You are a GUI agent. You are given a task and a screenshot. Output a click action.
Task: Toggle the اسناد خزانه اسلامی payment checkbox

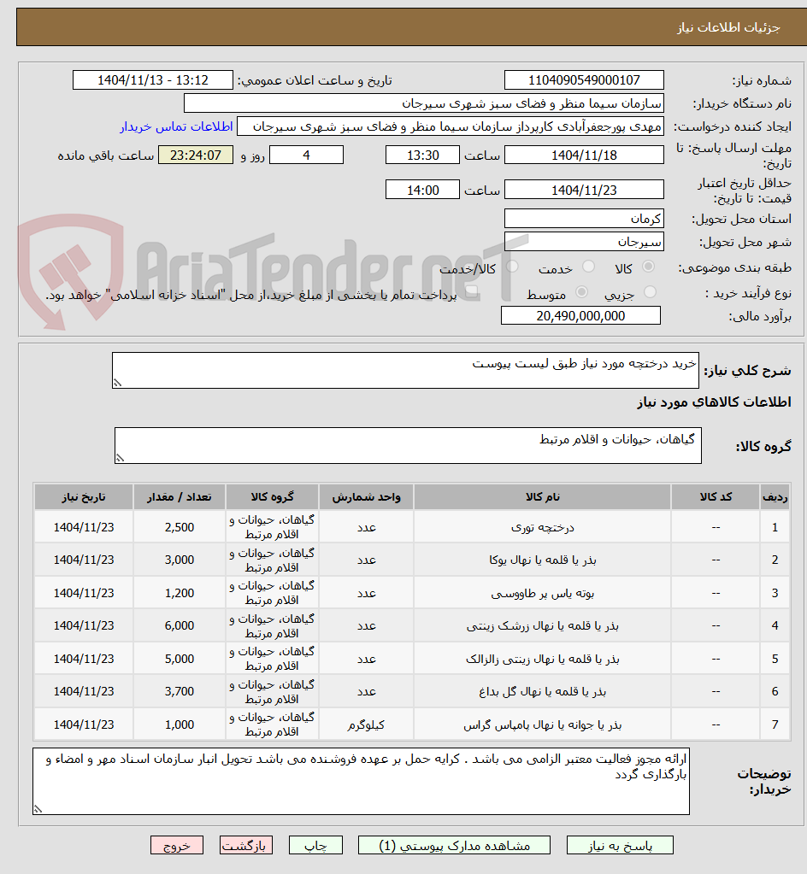click(x=471, y=293)
